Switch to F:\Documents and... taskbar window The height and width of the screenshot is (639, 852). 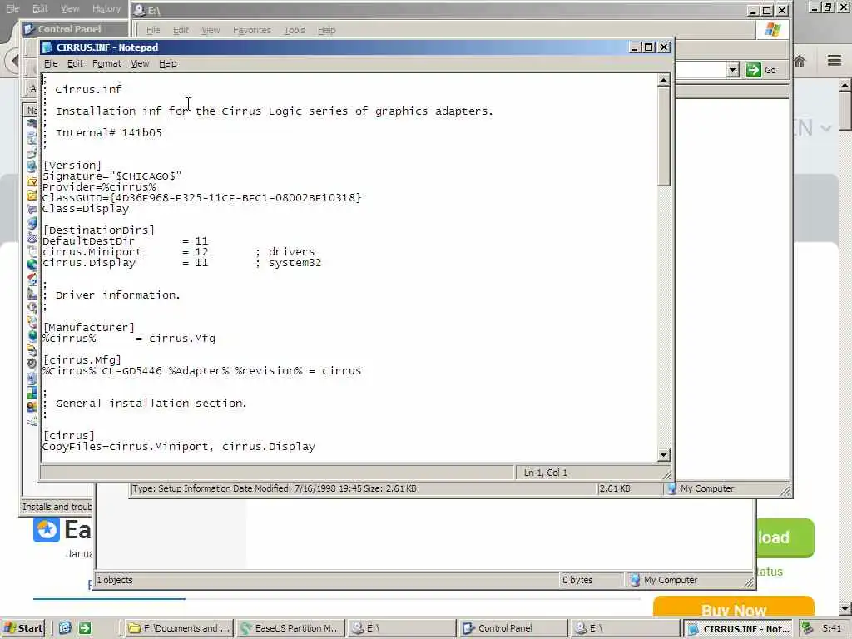(x=180, y=628)
